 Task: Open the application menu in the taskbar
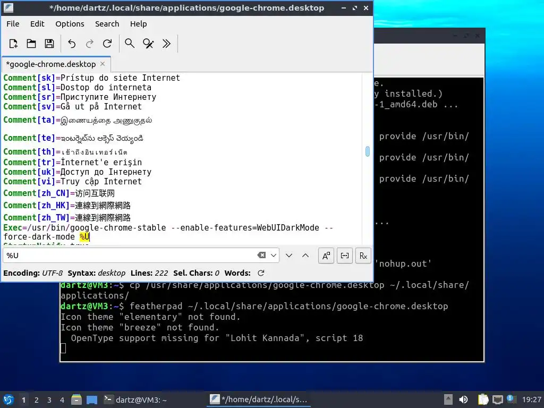8,399
